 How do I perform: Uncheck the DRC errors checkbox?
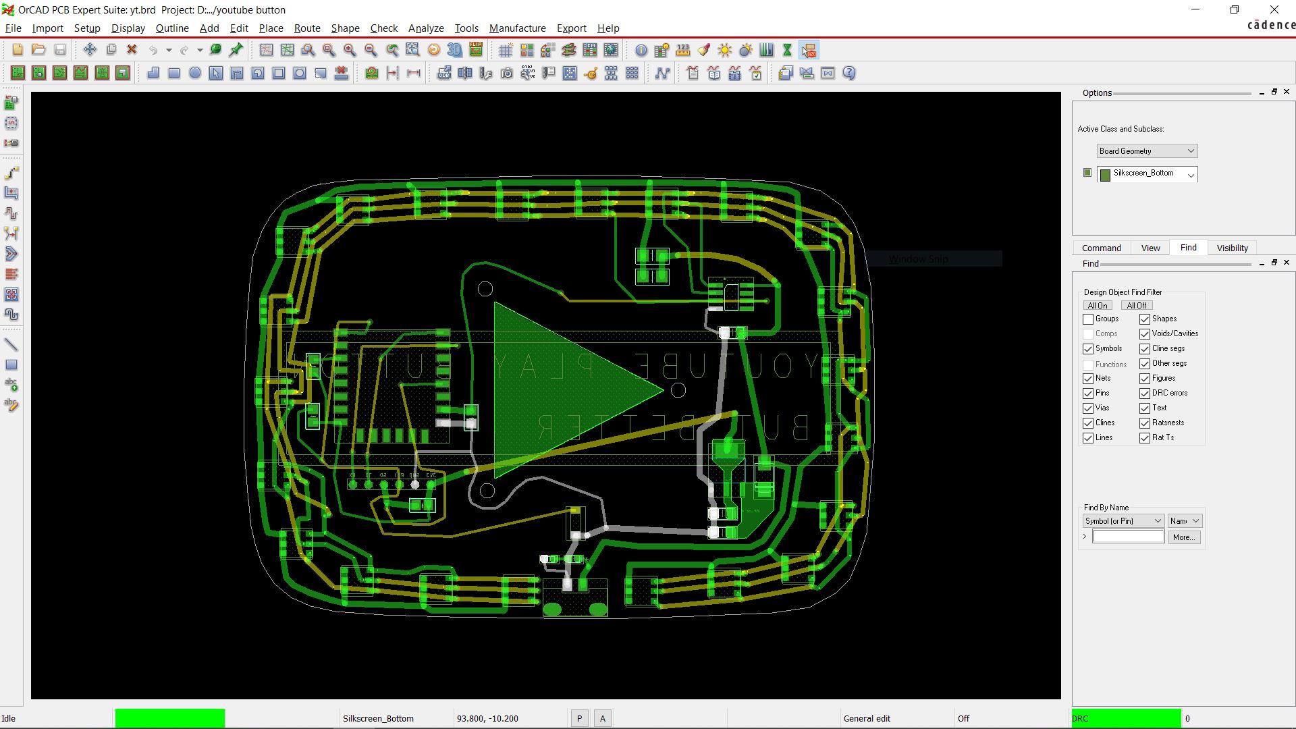pos(1145,394)
